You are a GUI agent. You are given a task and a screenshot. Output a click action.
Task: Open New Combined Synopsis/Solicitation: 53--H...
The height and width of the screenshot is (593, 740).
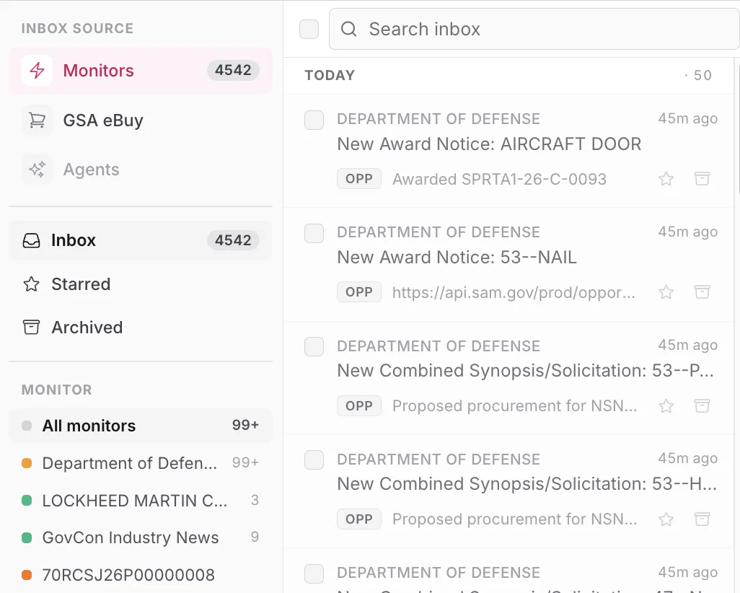[x=527, y=484]
